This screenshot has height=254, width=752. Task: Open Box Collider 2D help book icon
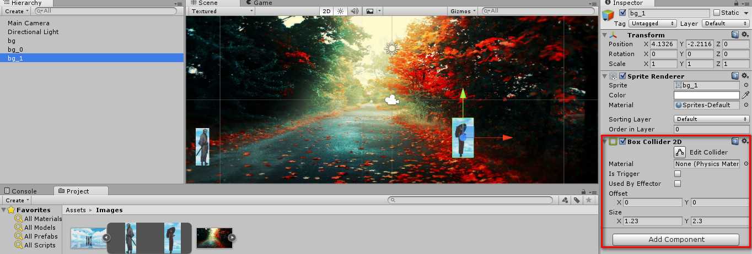click(735, 141)
